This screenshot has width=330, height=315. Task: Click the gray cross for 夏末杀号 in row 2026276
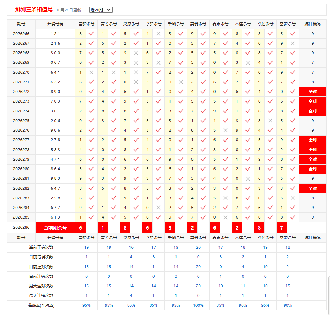tap(226, 130)
